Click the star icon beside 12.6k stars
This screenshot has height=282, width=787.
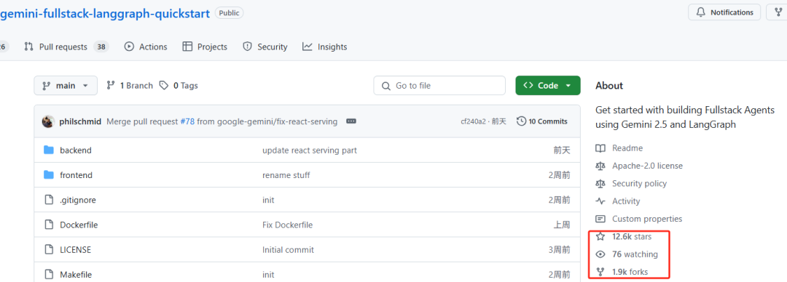click(x=600, y=236)
